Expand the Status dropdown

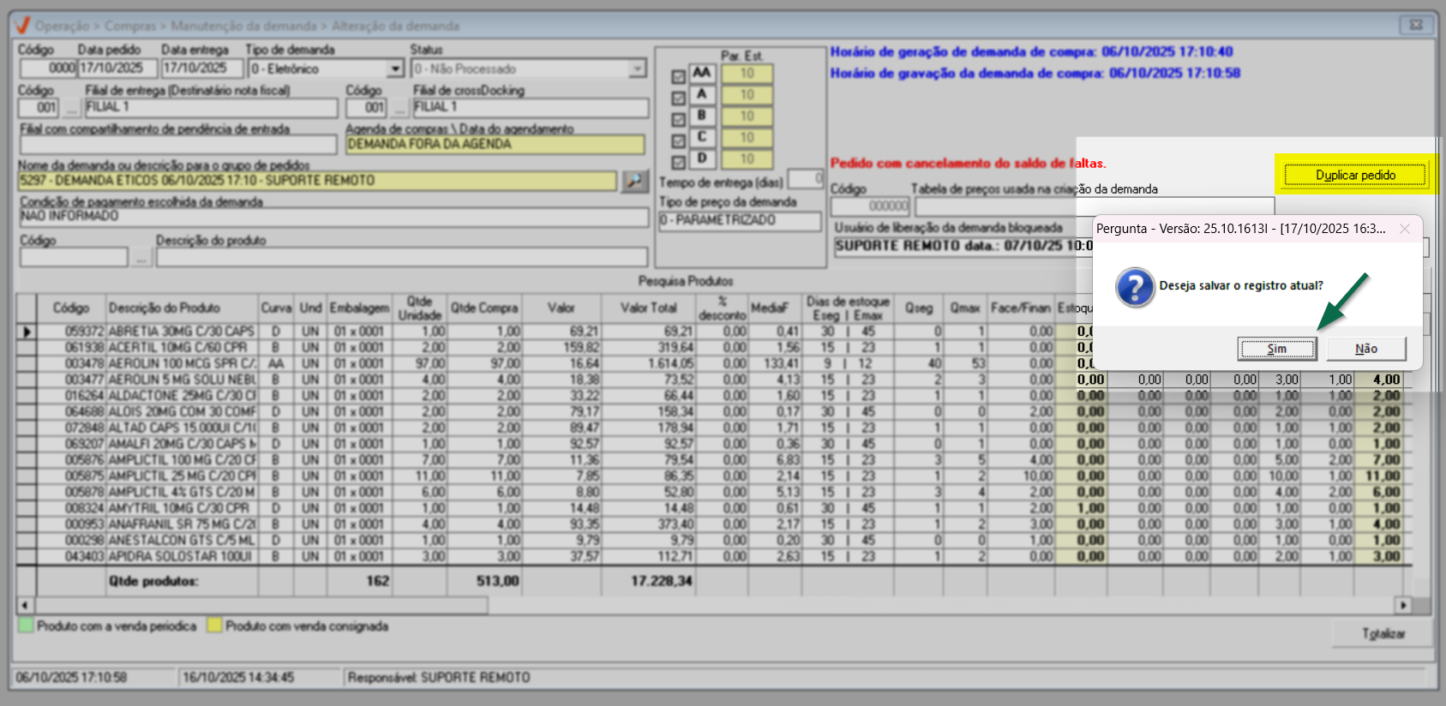coord(637,69)
